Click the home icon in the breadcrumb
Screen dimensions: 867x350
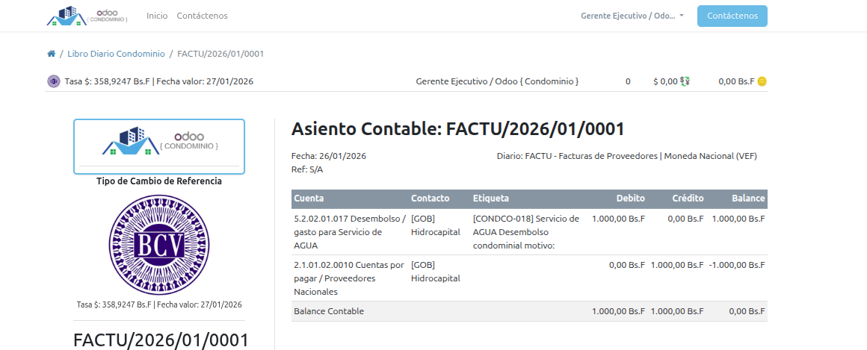pyautogui.click(x=51, y=54)
